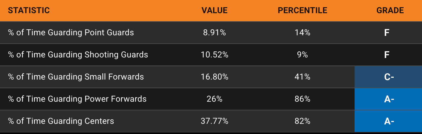The image size is (422, 134).
Task: Click the 14% percentile cell
Action: pyautogui.click(x=302, y=33)
